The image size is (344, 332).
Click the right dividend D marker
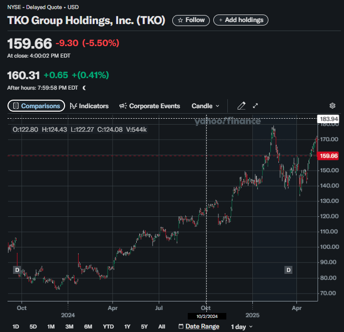tap(288, 270)
